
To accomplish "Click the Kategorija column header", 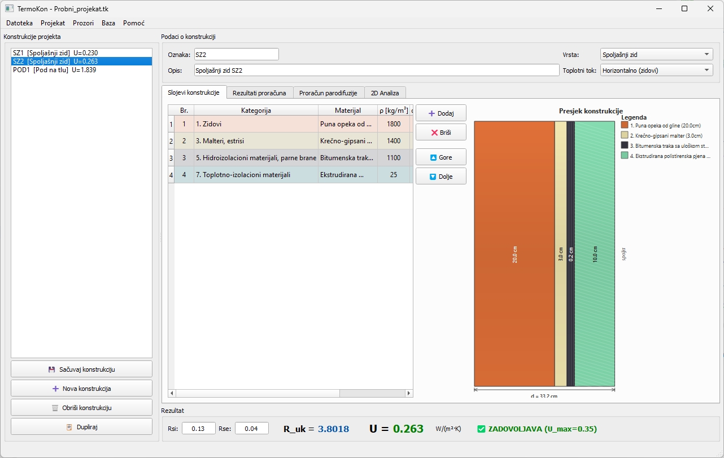I will pos(256,111).
